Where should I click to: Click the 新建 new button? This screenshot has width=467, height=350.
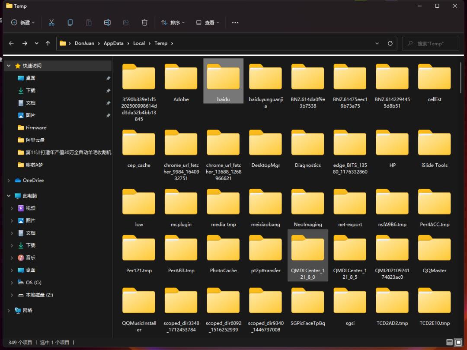pyautogui.click(x=23, y=22)
